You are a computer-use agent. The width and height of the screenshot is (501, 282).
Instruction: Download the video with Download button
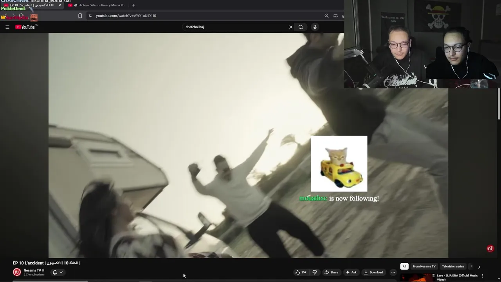pyautogui.click(x=373, y=272)
